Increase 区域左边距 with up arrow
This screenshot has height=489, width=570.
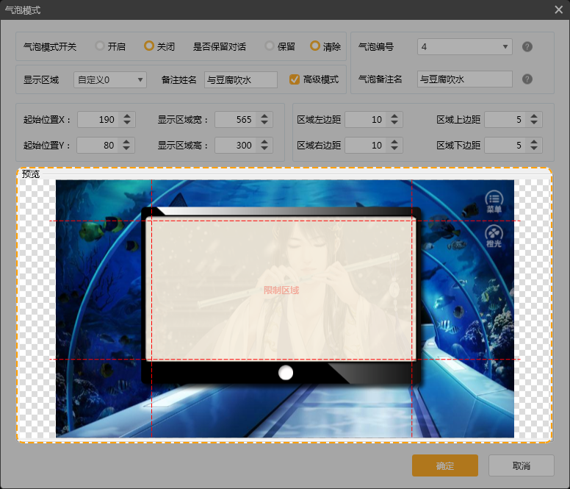[395, 115]
